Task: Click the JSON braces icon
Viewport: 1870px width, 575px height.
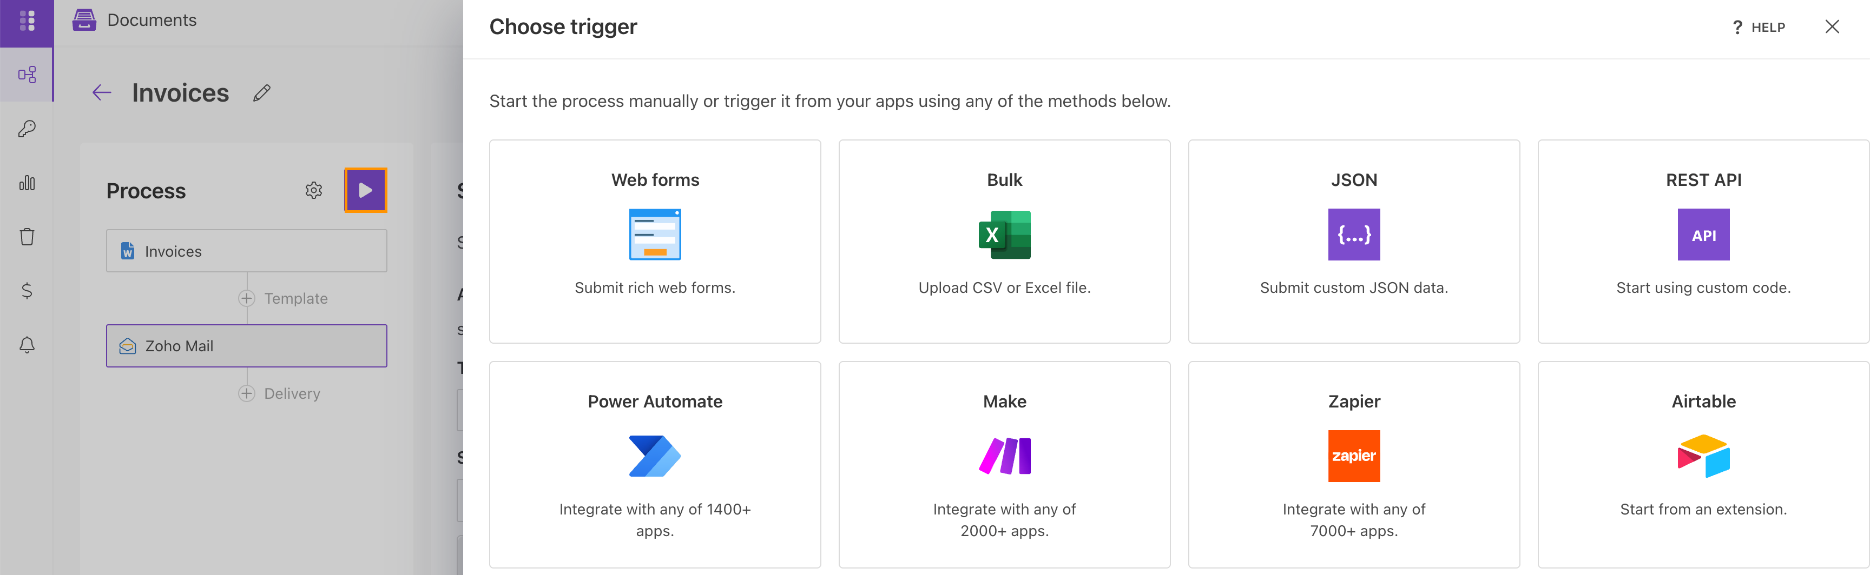Action: (x=1354, y=234)
